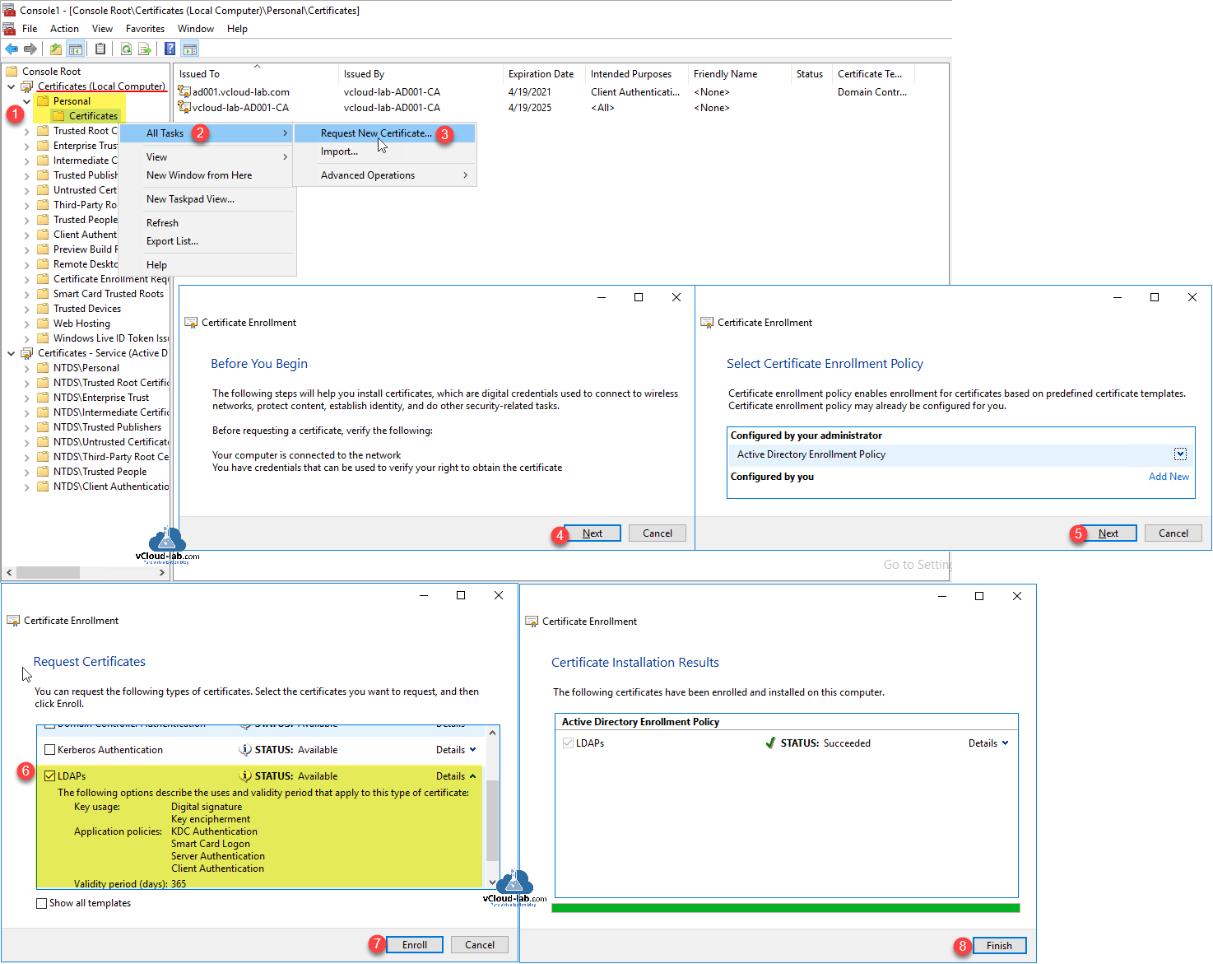Open the File menu
This screenshot has height=964, width=1213.
pos(30,29)
